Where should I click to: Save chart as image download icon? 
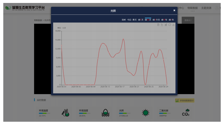click(173, 25)
